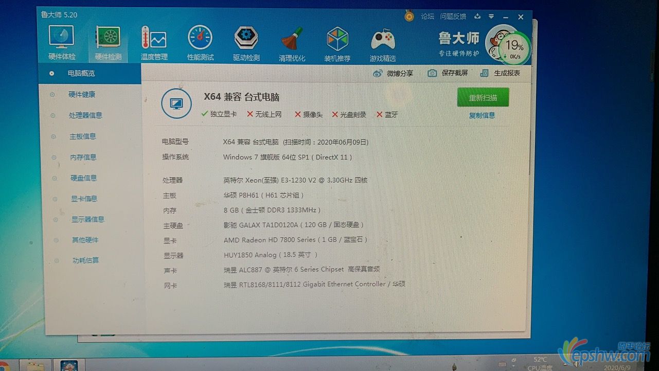Click the HUY1850 Analog monitor text

271,255
